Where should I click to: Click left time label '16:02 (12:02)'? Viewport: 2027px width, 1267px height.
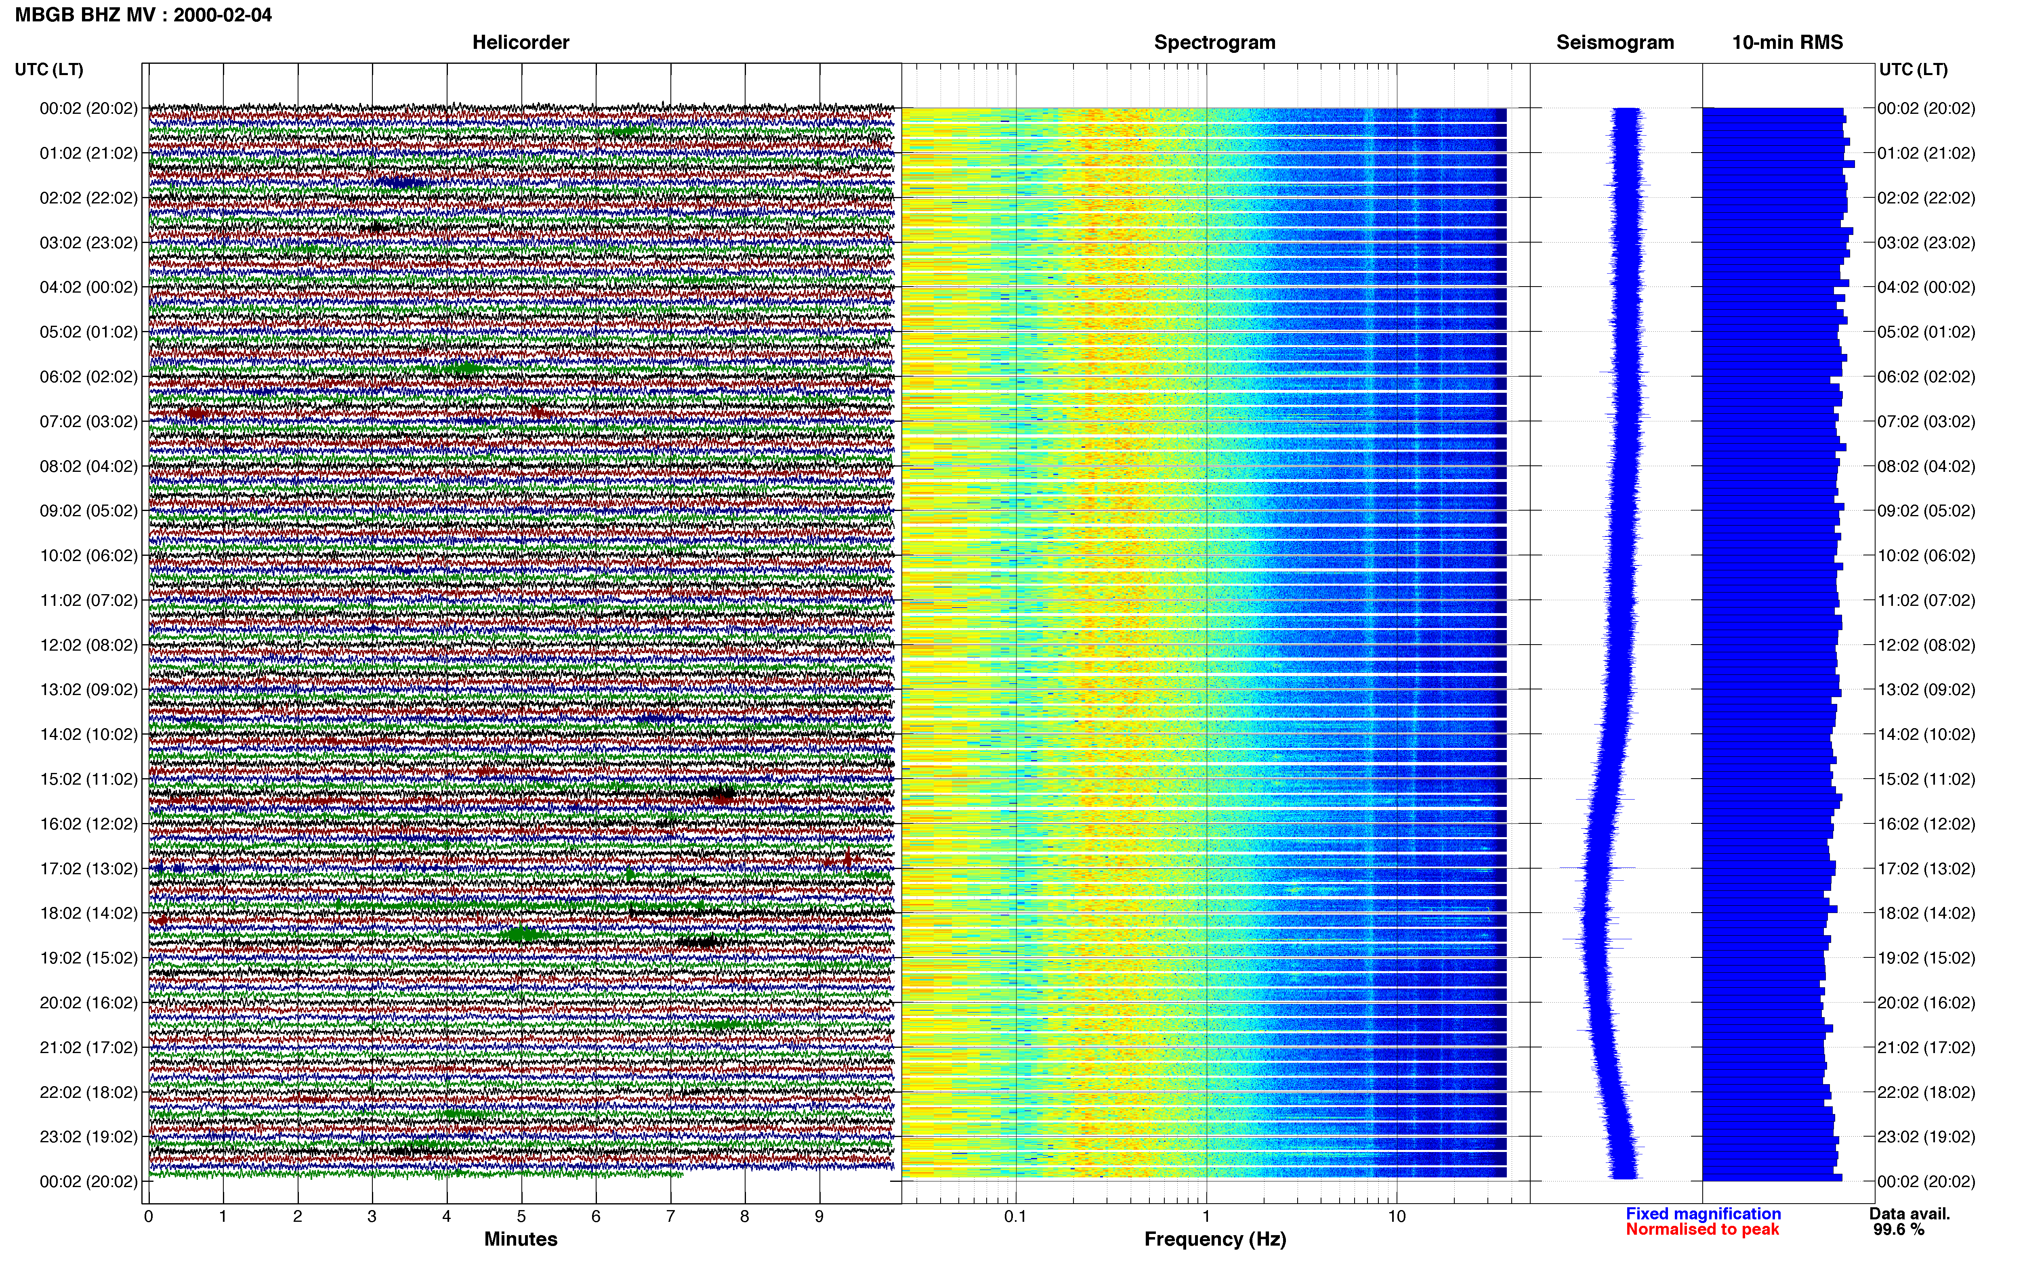click(89, 824)
